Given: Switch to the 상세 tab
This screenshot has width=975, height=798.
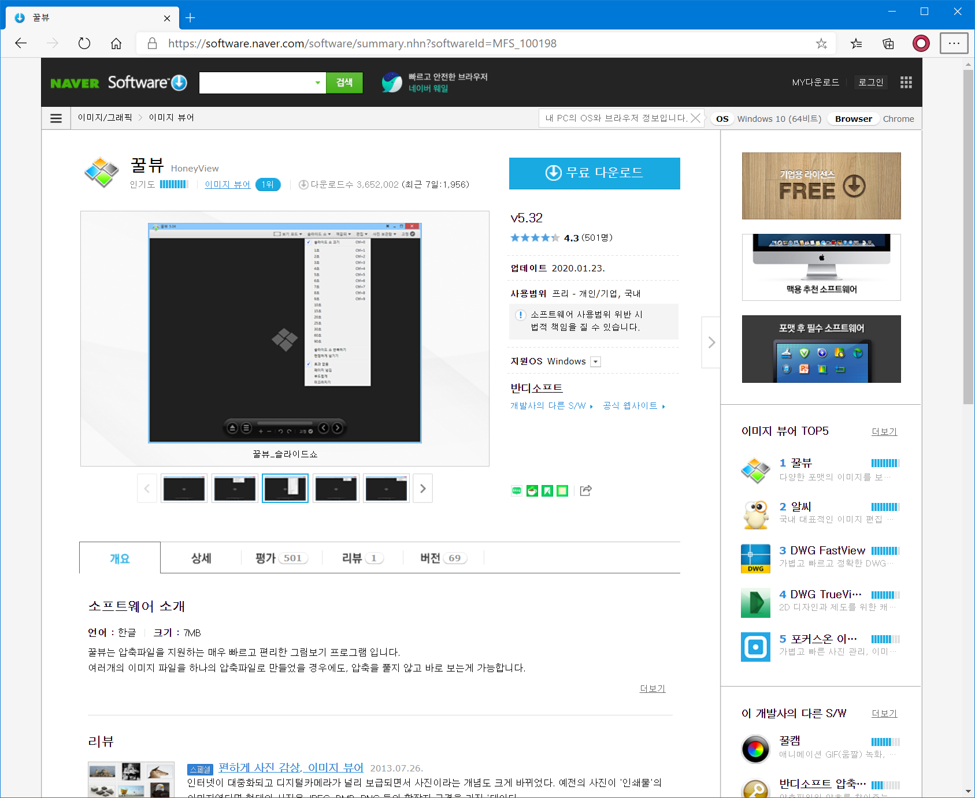Looking at the screenshot, I should (201, 558).
